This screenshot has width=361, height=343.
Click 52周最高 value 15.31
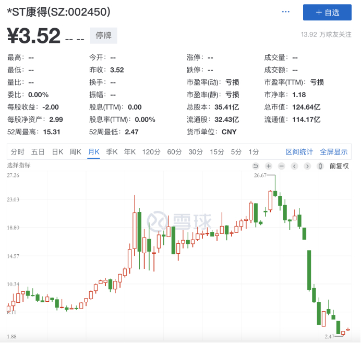click(52, 132)
